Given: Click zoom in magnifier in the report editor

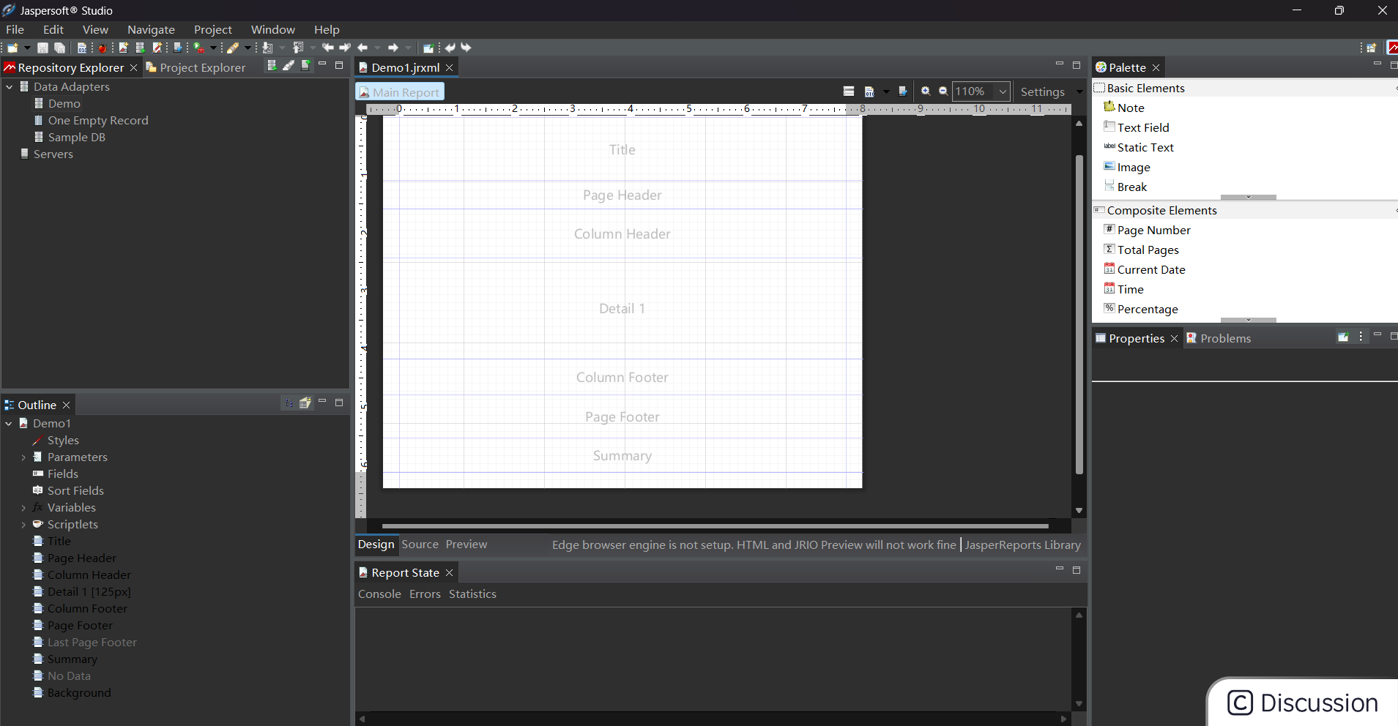Looking at the screenshot, I should (x=926, y=91).
